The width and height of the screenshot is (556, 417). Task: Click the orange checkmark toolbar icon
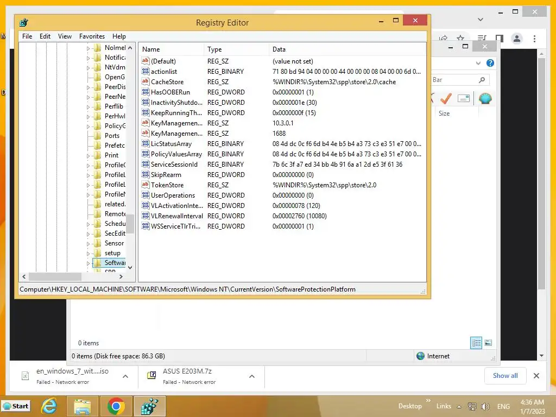click(x=446, y=98)
